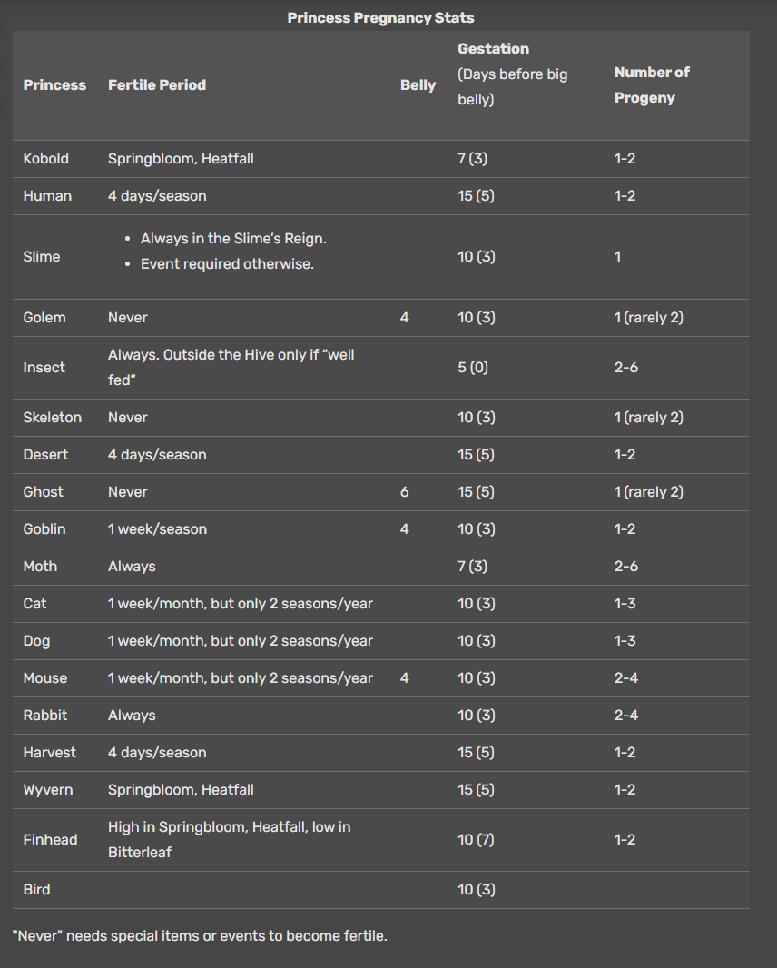Click 'Event required otherwise' bullet text
Image resolution: width=777 pixels, height=968 pixels.
pyautogui.click(x=227, y=265)
